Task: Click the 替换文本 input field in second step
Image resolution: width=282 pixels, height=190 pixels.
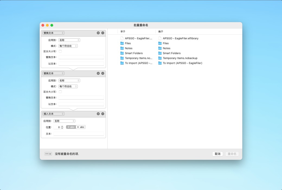Action: pos(81,98)
